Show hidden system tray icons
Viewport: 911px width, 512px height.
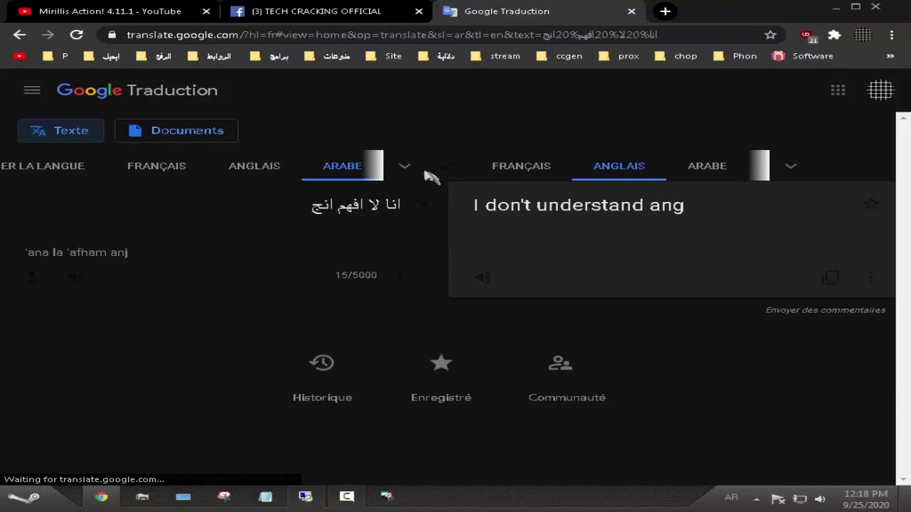756,499
